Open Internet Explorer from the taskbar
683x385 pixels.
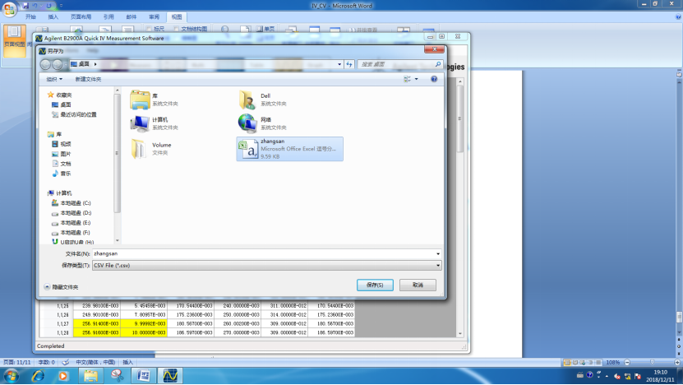38,375
